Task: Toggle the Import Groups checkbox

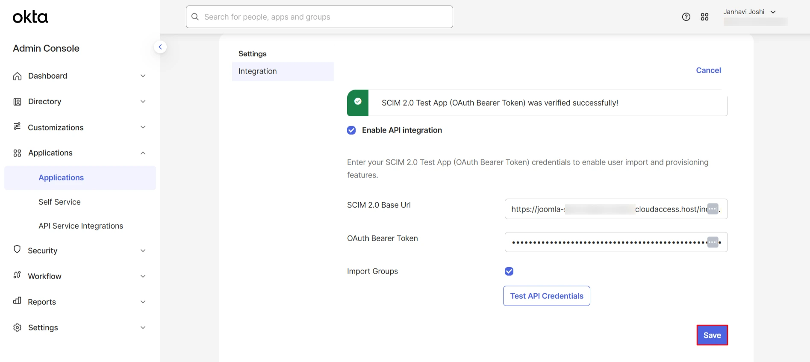Action: click(x=509, y=271)
